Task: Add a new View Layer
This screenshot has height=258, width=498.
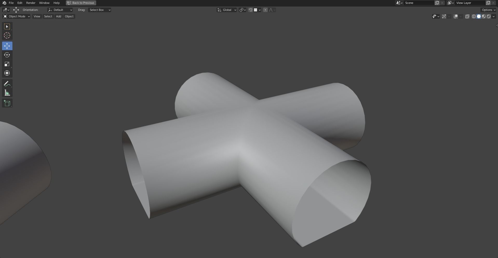Action: click(488, 3)
